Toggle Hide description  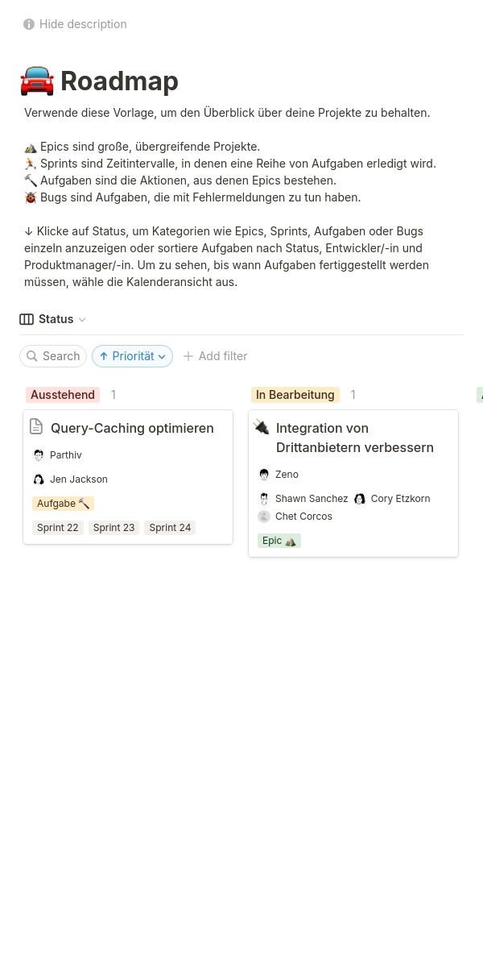coord(83,24)
